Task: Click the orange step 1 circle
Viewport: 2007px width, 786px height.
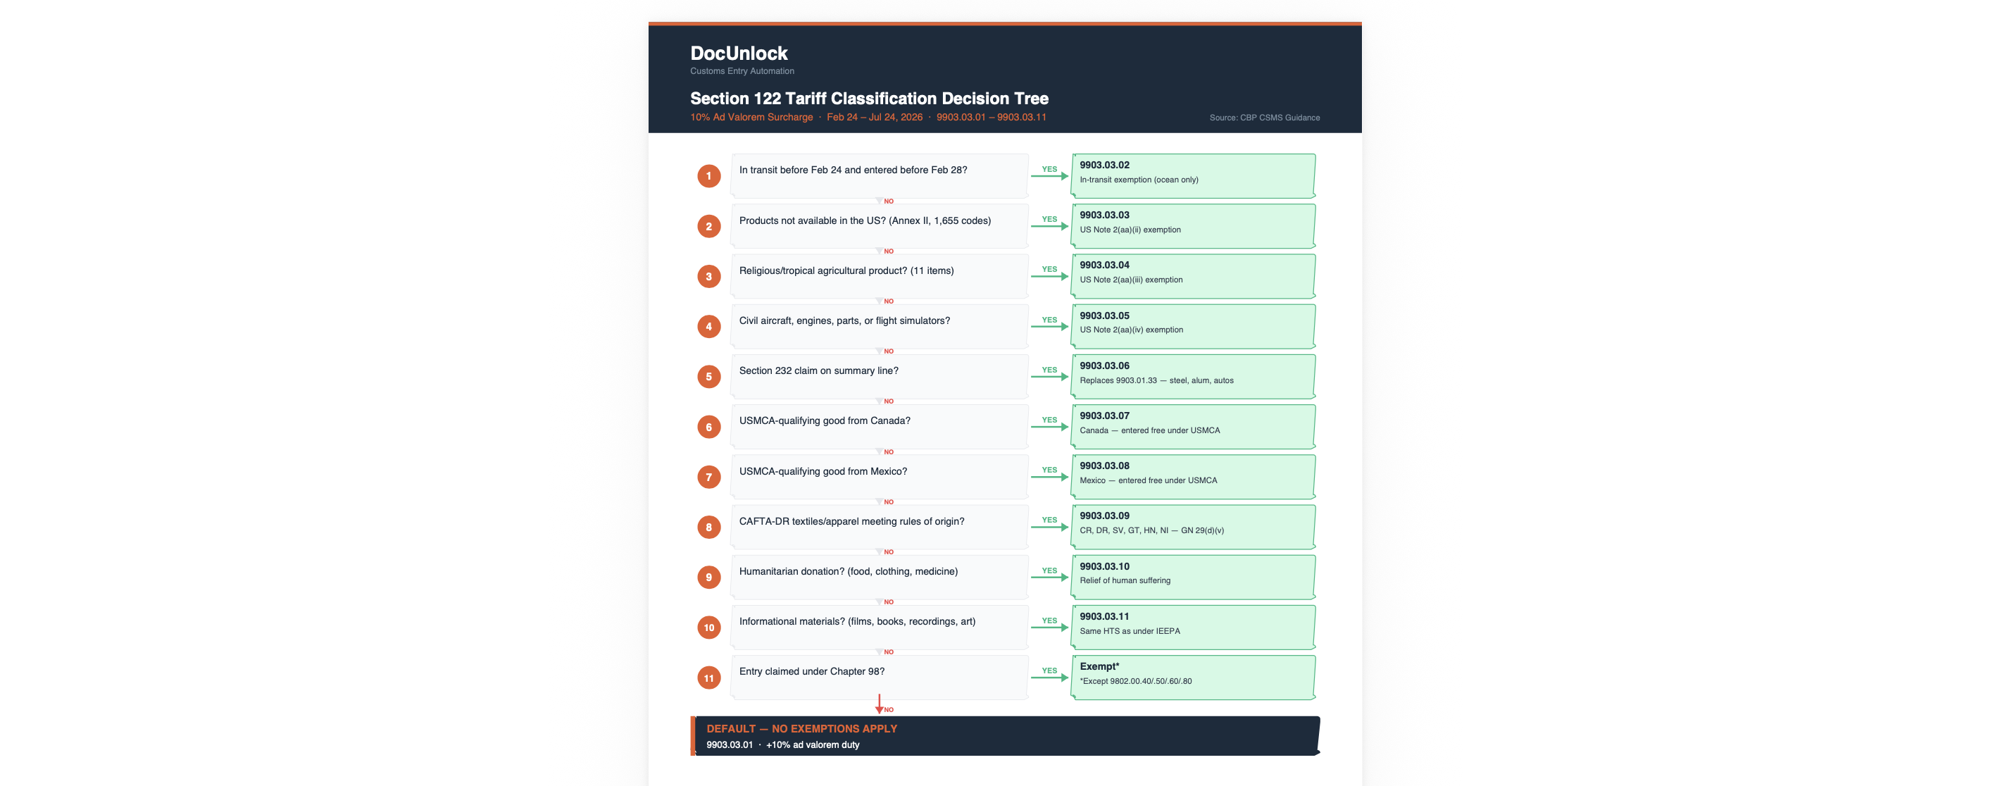Action: (x=708, y=176)
